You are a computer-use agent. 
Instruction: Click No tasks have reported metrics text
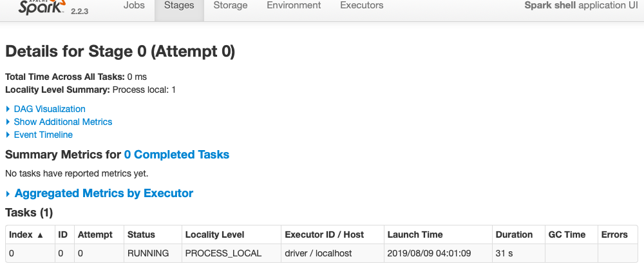(x=77, y=173)
